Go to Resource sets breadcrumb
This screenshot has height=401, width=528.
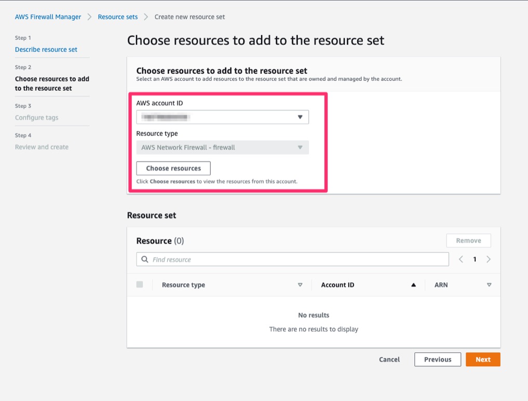(x=118, y=17)
